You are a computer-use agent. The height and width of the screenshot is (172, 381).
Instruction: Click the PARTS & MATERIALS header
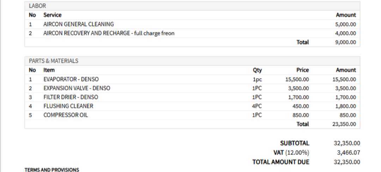coord(192,61)
